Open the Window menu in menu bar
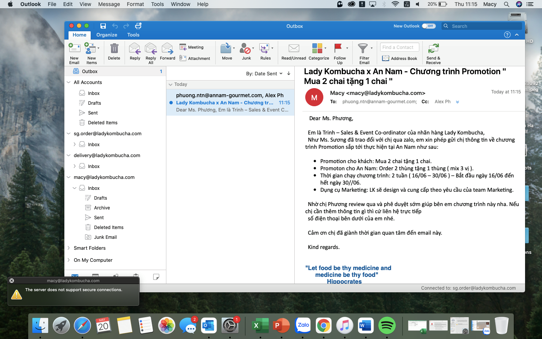The height and width of the screenshot is (339, 542). coord(181,4)
